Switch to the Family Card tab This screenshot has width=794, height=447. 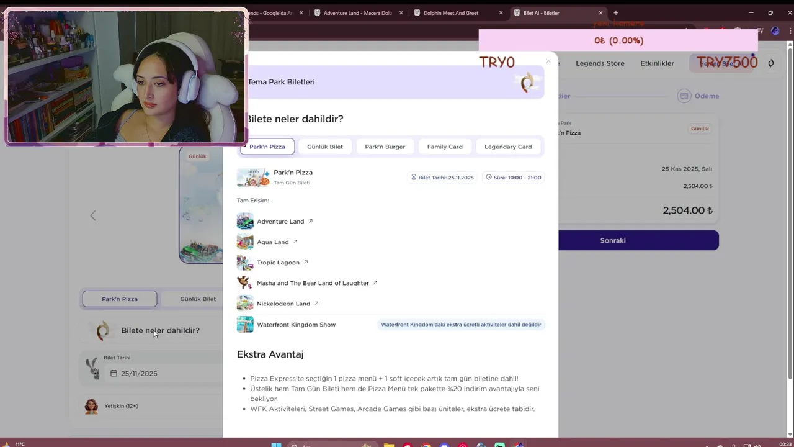pos(445,147)
